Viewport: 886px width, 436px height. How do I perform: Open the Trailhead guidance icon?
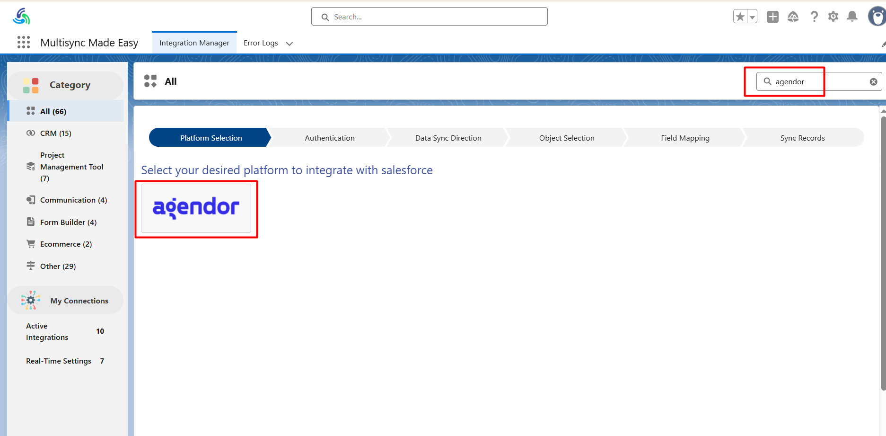[793, 17]
